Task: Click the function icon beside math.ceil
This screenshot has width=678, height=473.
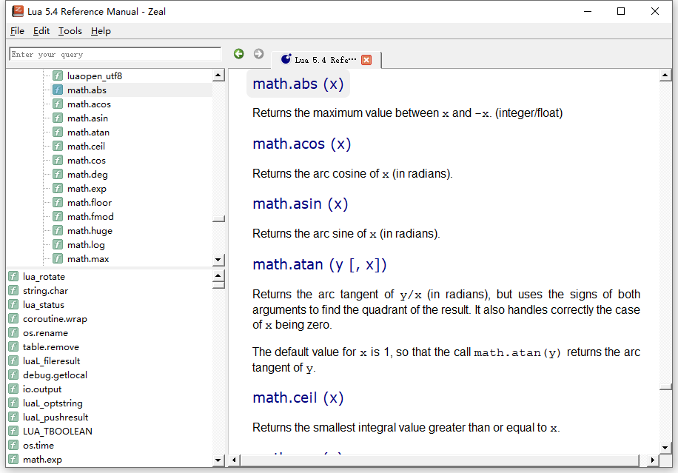Action: pos(58,146)
